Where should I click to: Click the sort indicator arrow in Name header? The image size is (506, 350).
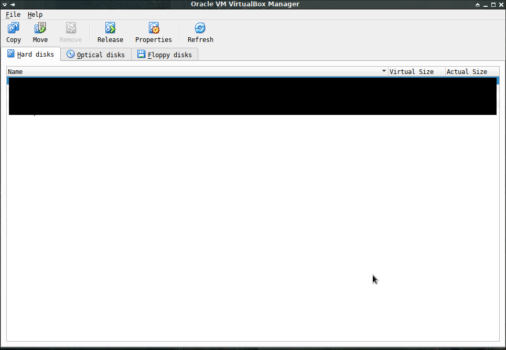click(x=384, y=71)
